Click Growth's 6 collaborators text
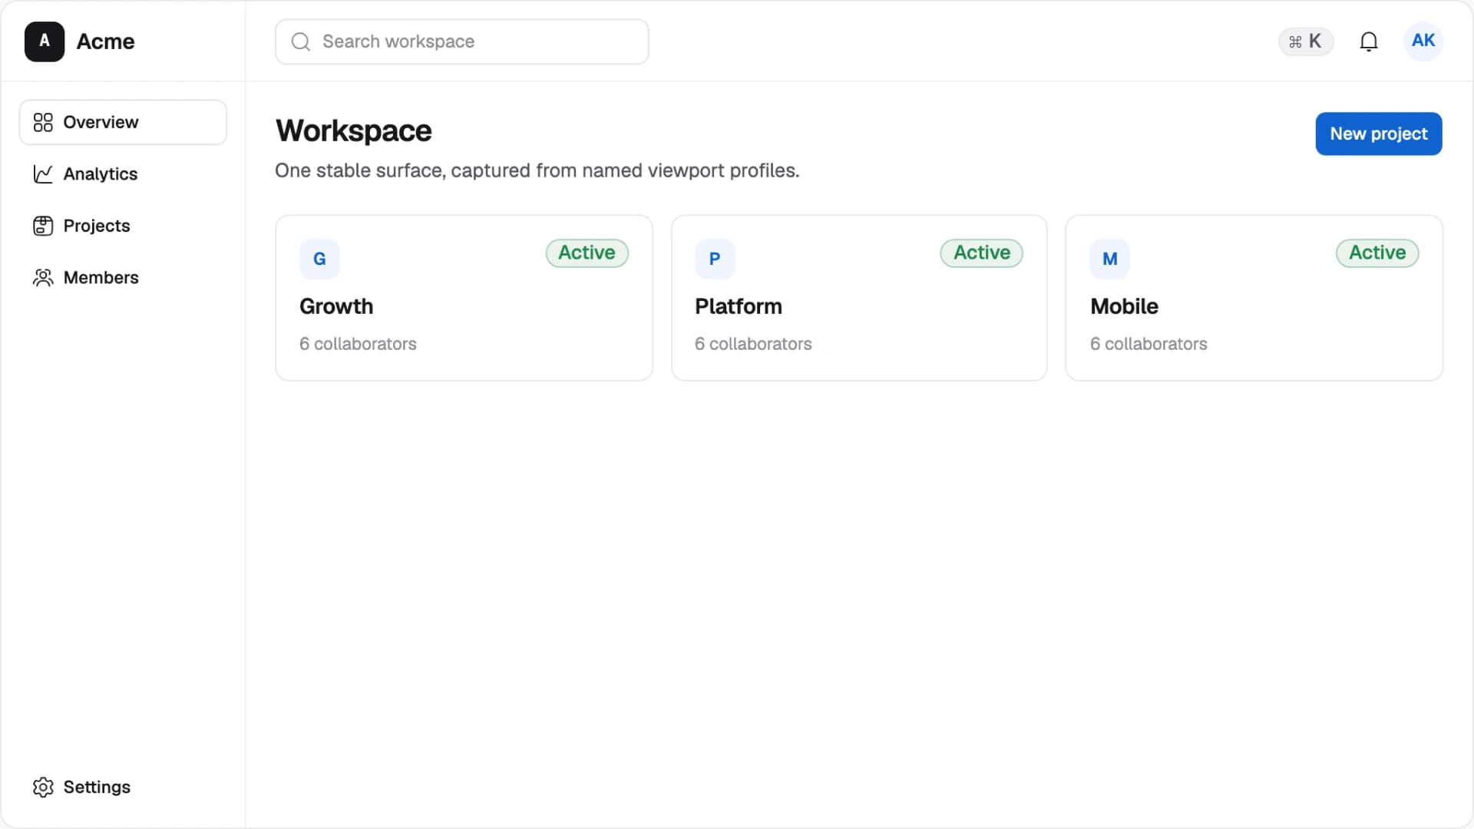1474x829 pixels. (x=358, y=344)
